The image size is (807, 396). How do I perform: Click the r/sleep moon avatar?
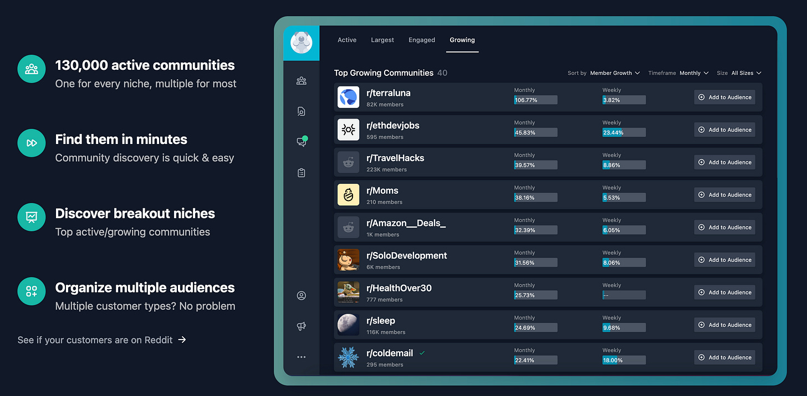pos(349,325)
